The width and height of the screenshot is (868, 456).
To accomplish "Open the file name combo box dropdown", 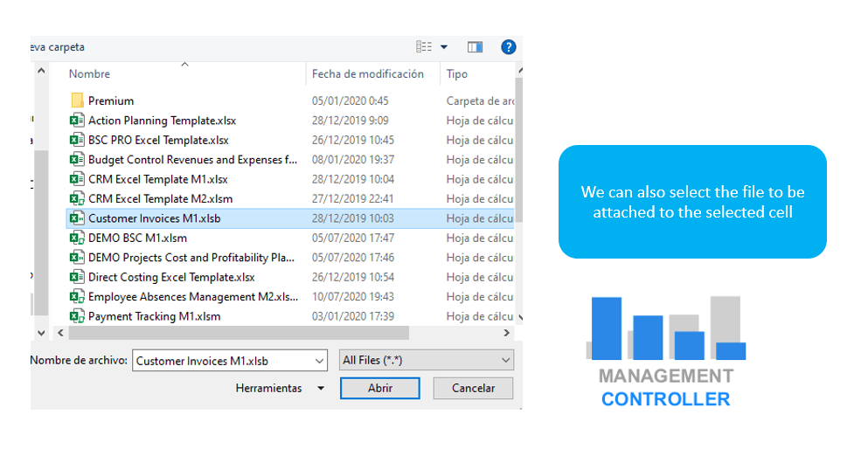I will coord(319,360).
